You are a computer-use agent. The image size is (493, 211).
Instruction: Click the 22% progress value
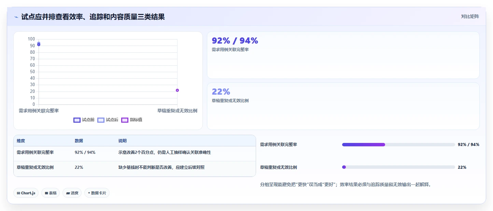(x=462, y=167)
